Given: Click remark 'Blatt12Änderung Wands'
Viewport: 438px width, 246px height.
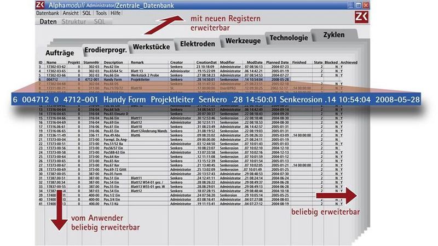Looking at the screenshot, I should [x=149, y=131].
